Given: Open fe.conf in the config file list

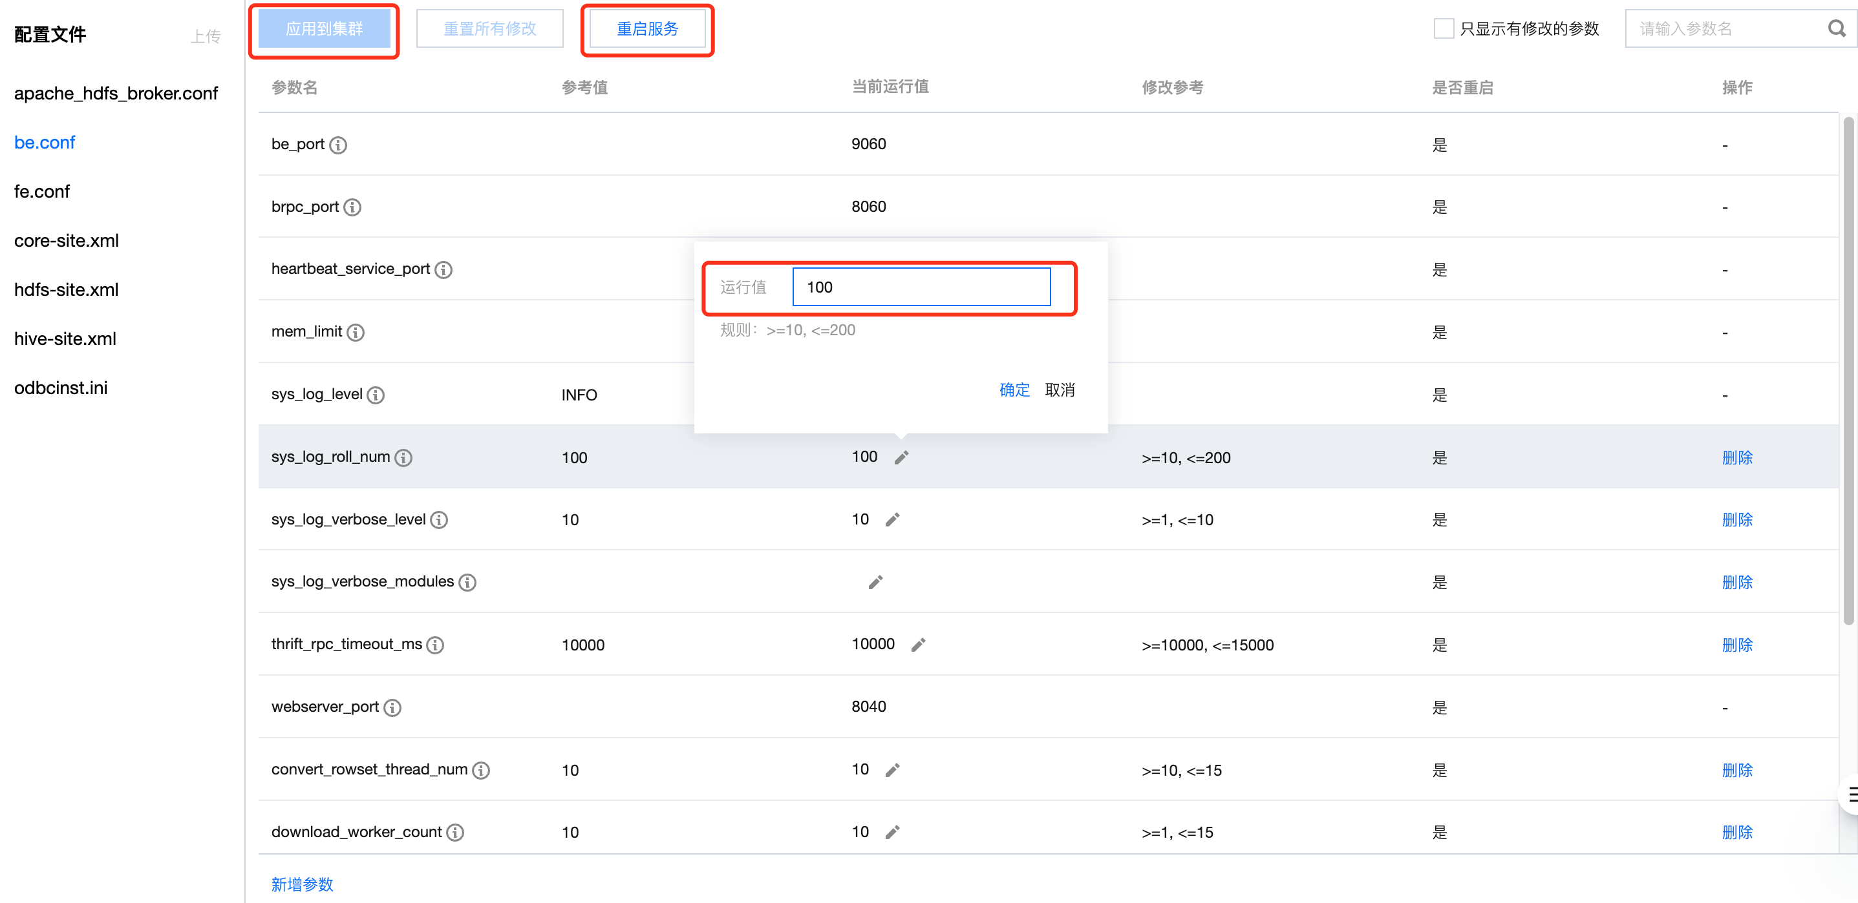Looking at the screenshot, I should (42, 192).
